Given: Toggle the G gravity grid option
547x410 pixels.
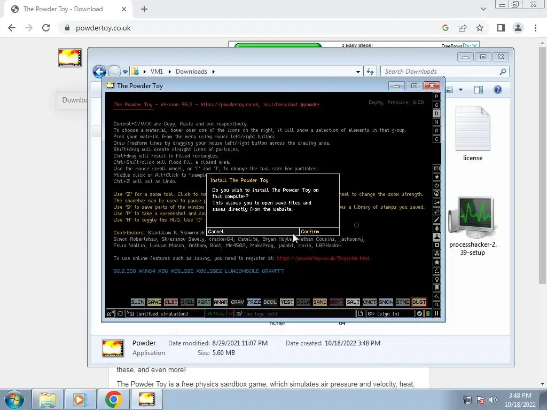Looking at the screenshot, I should click(436, 105).
